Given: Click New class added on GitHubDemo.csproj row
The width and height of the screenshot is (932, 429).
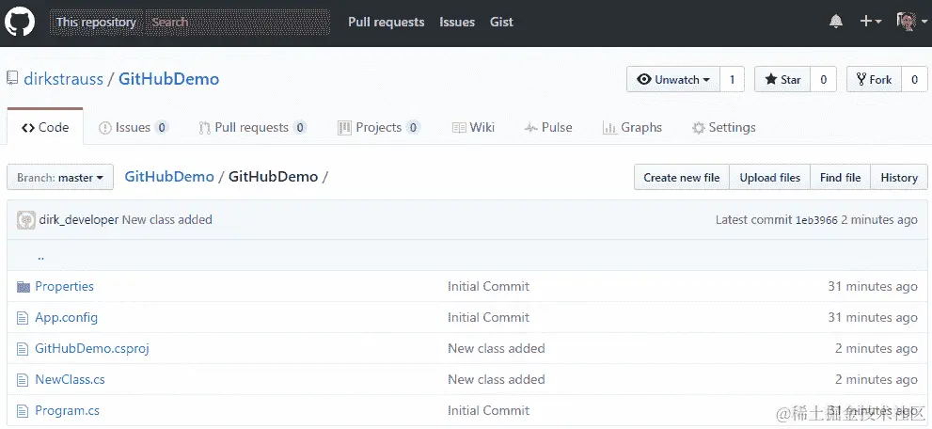Looking at the screenshot, I should pyautogui.click(x=497, y=348).
